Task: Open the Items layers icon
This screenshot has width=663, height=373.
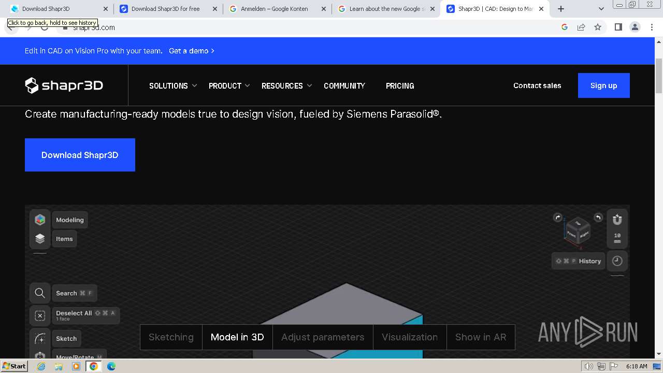Action: tap(40, 239)
